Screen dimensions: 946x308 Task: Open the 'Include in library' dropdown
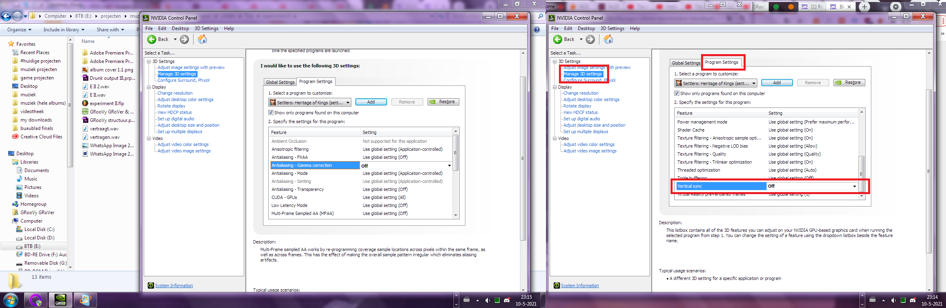click(64, 30)
